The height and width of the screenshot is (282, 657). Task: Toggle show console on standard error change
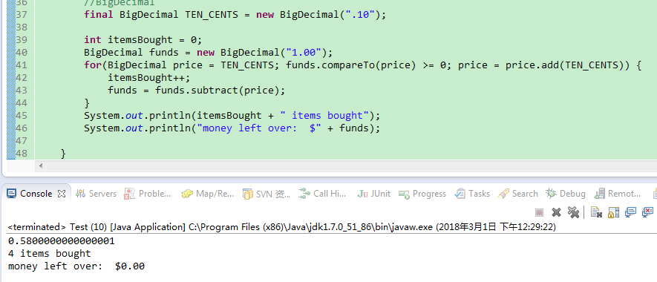648,212
